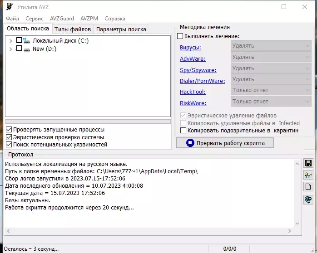This screenshot has width=317, height=253.
Task: Click 'Используется локализация на русском языке.' line
Action: click(66, 164)
